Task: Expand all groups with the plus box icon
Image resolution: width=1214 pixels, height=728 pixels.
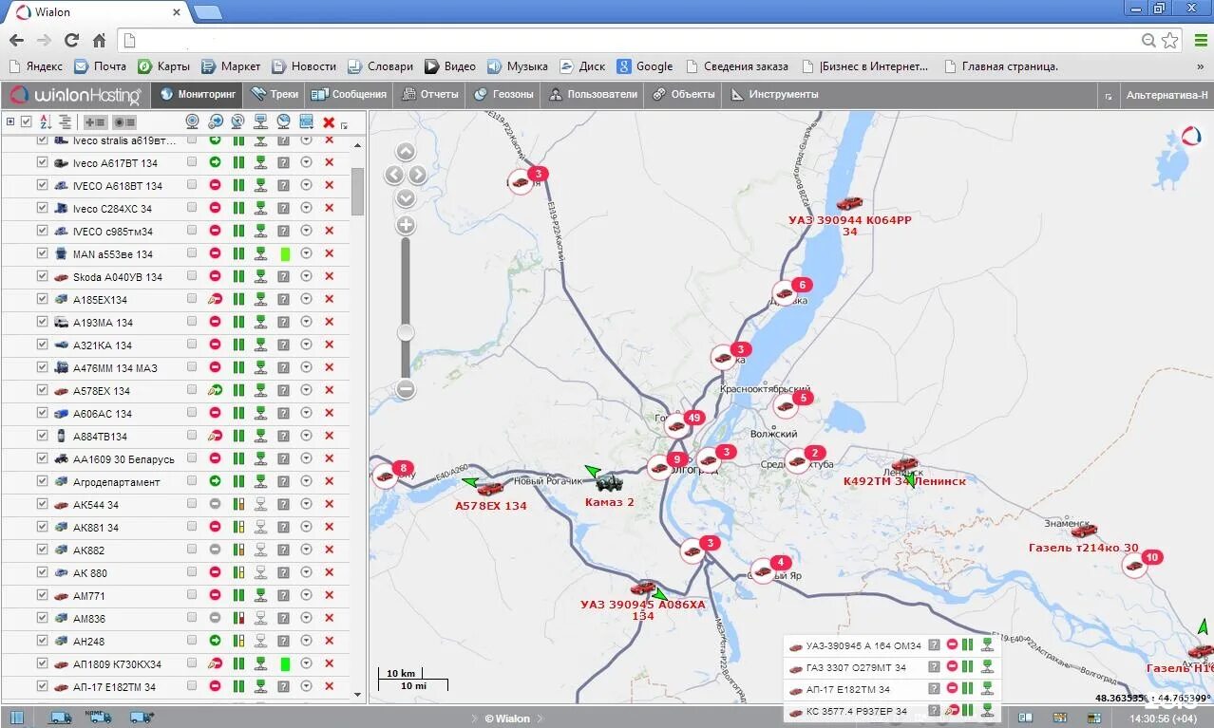Action: (9, 121)
